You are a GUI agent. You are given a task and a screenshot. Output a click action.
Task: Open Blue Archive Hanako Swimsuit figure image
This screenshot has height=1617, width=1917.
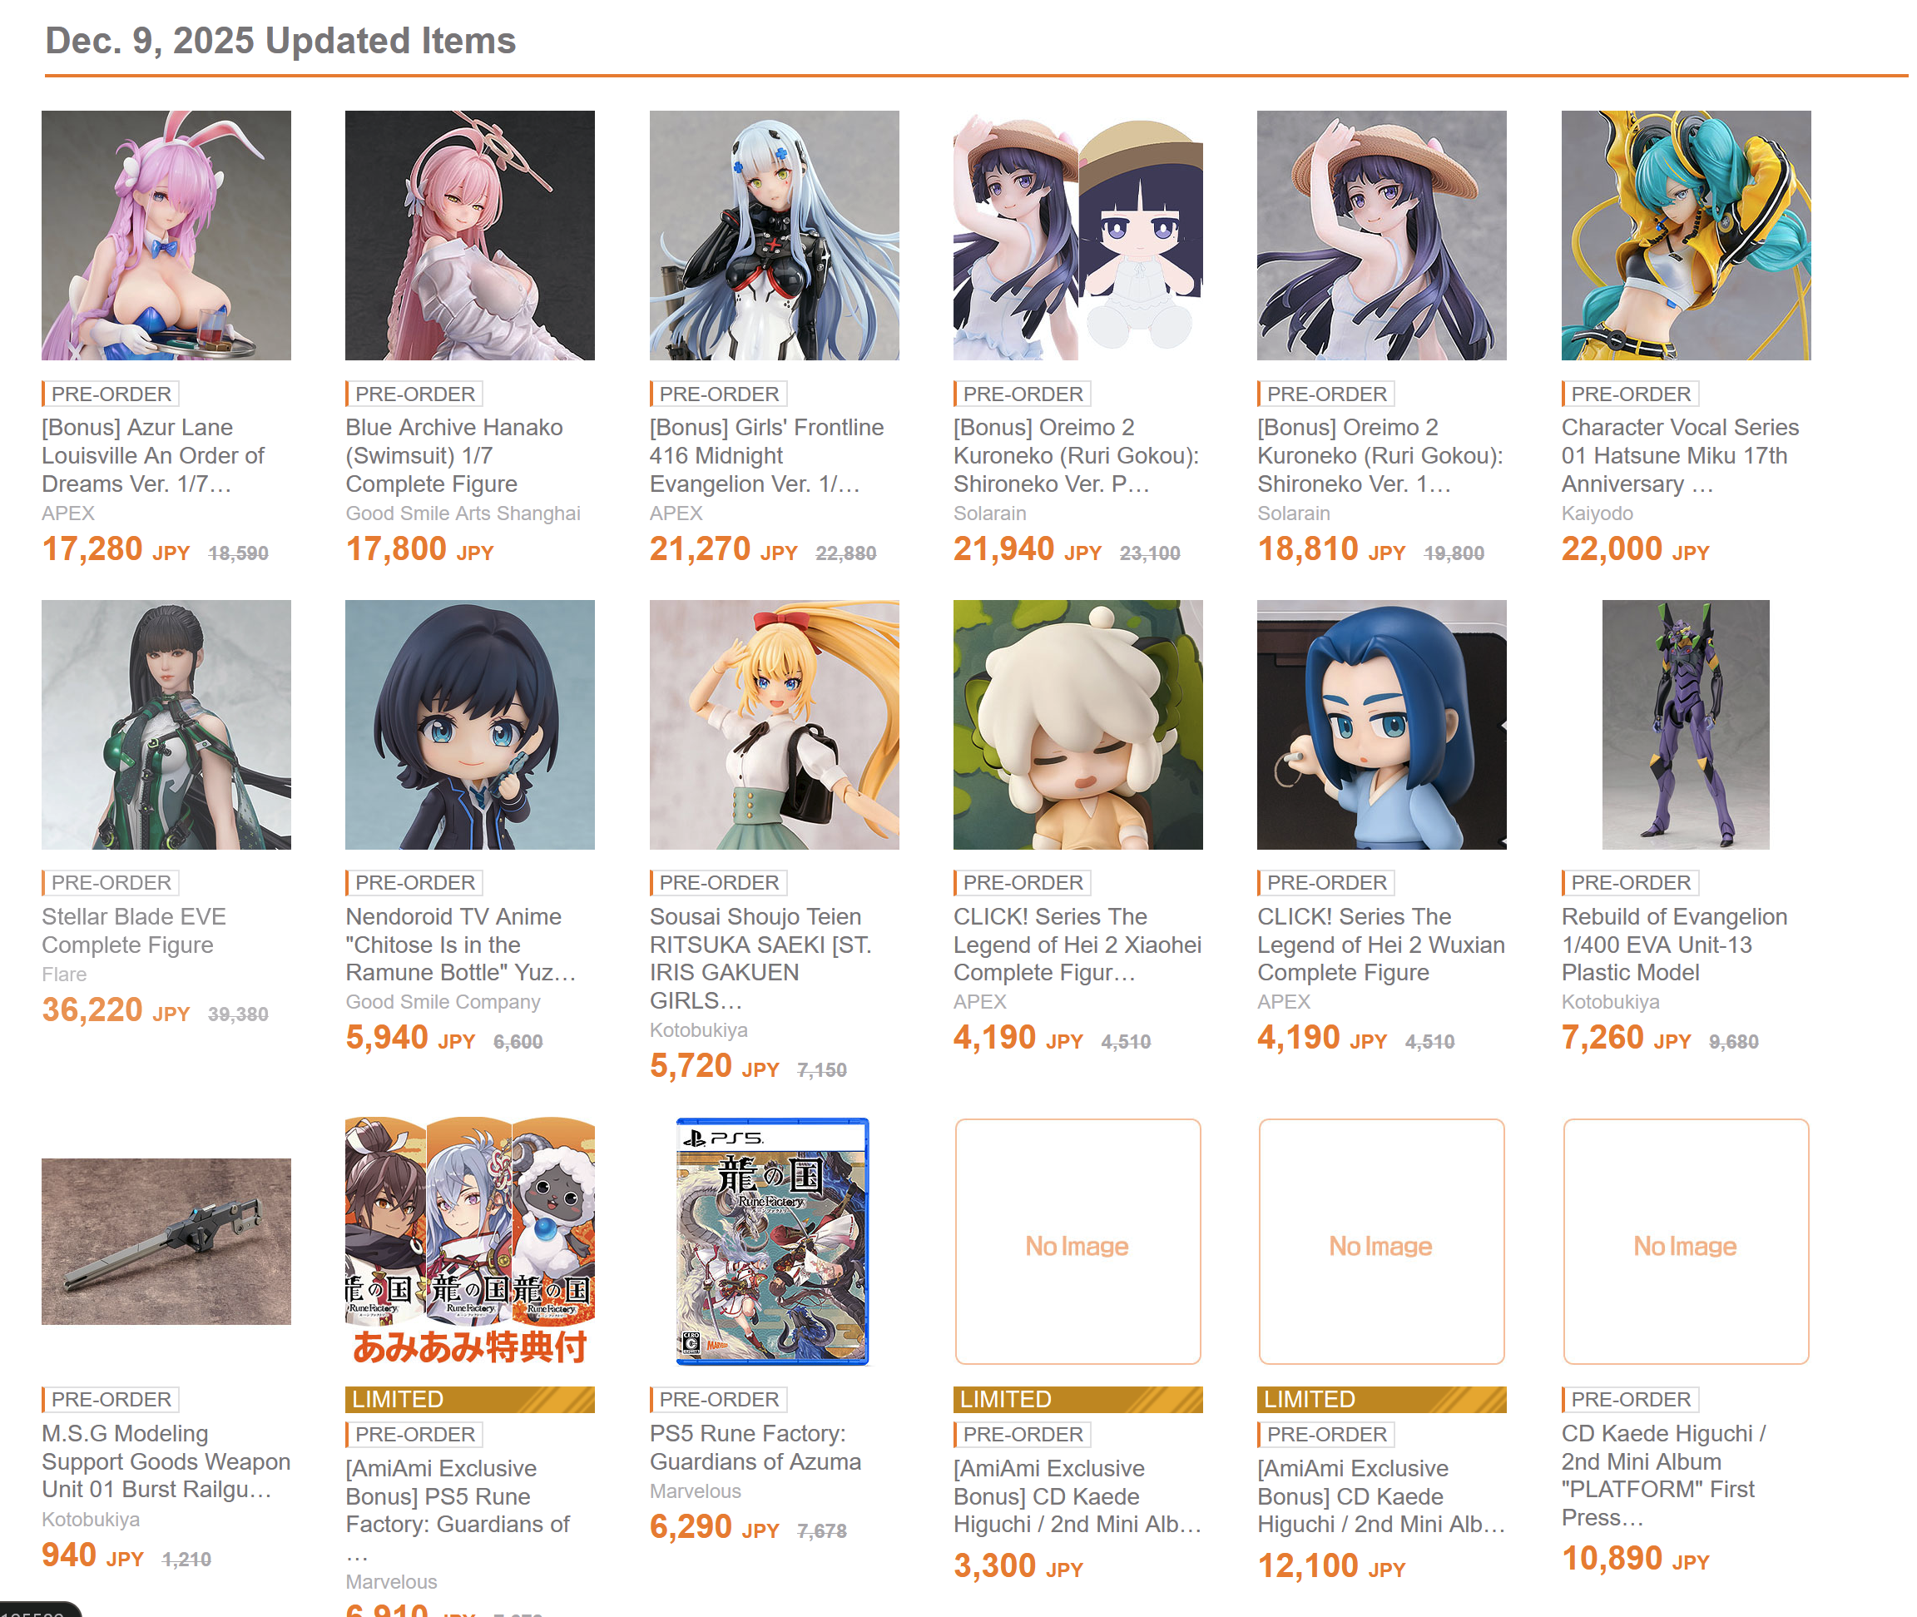pos(470,236)
